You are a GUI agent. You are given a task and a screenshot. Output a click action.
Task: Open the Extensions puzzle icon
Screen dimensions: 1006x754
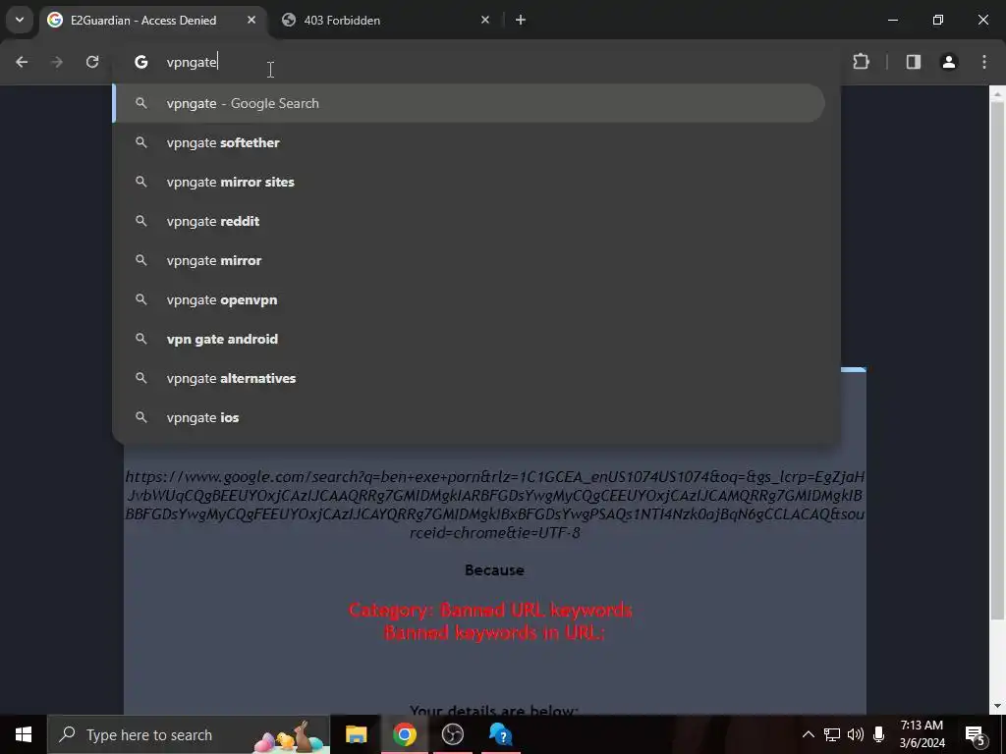tap(861, 62)
